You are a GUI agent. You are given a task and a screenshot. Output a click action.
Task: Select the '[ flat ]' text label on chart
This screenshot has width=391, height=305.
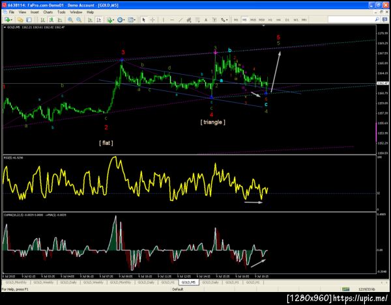coord(106,143)
